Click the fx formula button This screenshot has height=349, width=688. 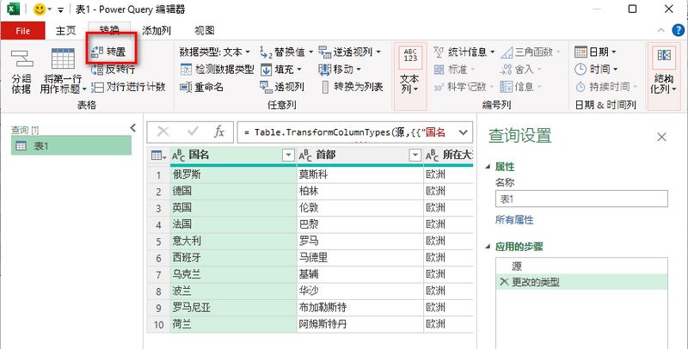pos(219,132)
